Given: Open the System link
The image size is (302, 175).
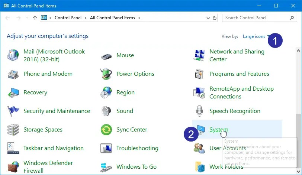Looking at the screenshot, I should point(219,130).
